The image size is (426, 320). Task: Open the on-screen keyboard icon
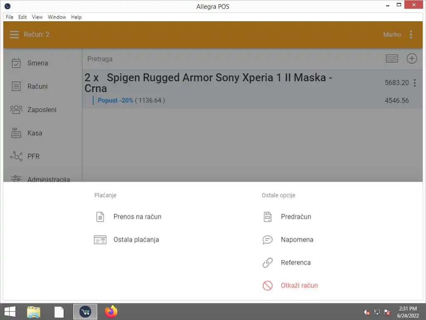[392, 58]
